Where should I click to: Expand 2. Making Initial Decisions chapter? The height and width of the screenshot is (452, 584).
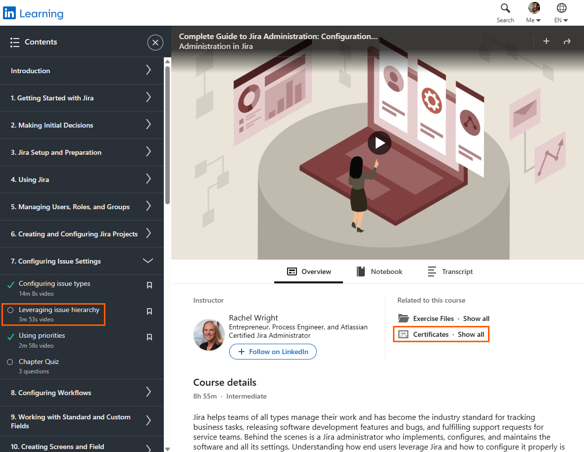(82, 125)
